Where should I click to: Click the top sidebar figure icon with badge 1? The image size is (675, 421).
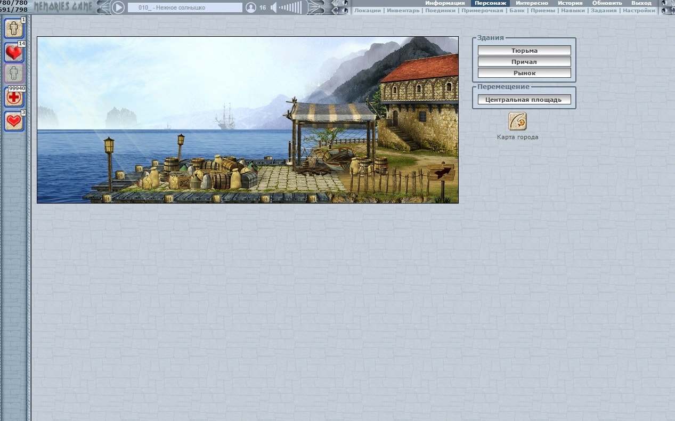[14, 28]
